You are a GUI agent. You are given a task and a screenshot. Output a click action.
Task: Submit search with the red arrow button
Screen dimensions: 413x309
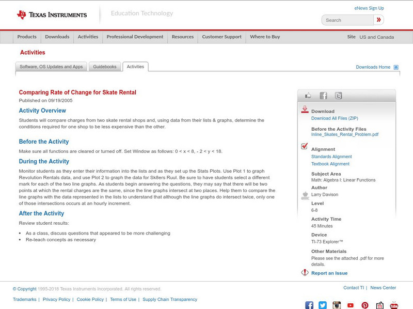(x=378, y=20)
